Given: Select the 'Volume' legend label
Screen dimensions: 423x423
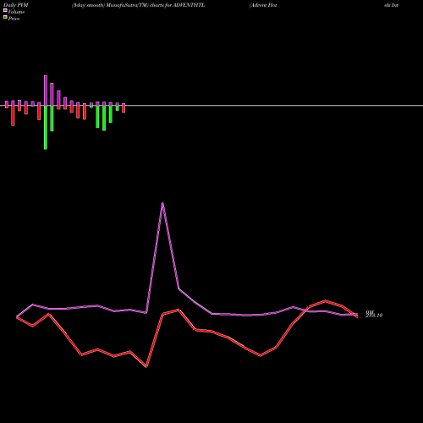Looking at the screenshot, I should point(16,12).
